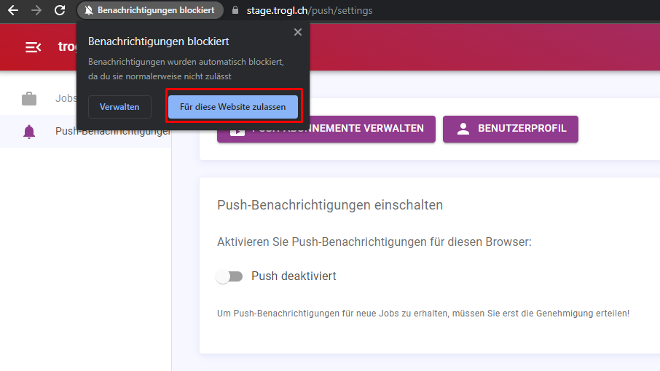
Task: Select Push-Benachrichtigungen in the sidebar menu
Action: tap(86, 131)
